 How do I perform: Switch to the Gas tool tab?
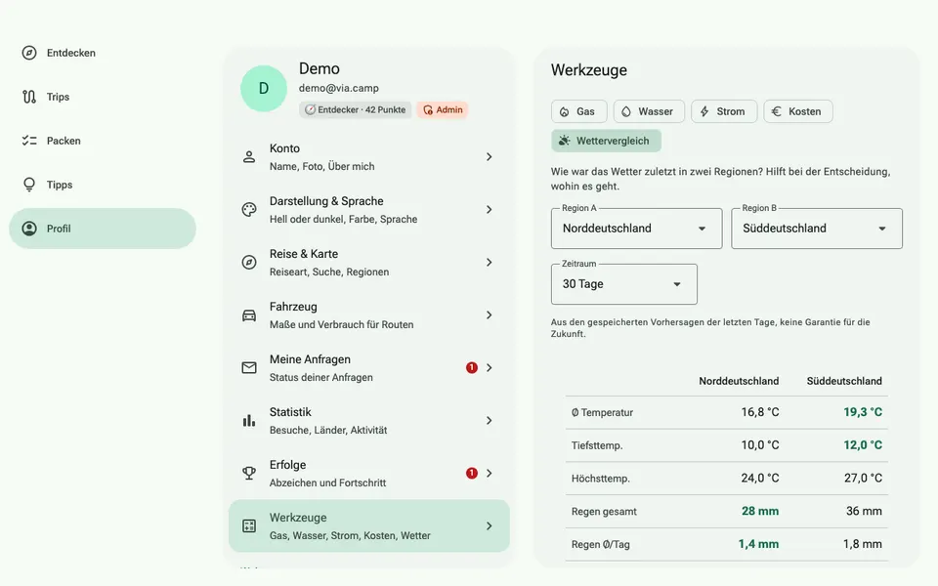click(x=579, y=111)
